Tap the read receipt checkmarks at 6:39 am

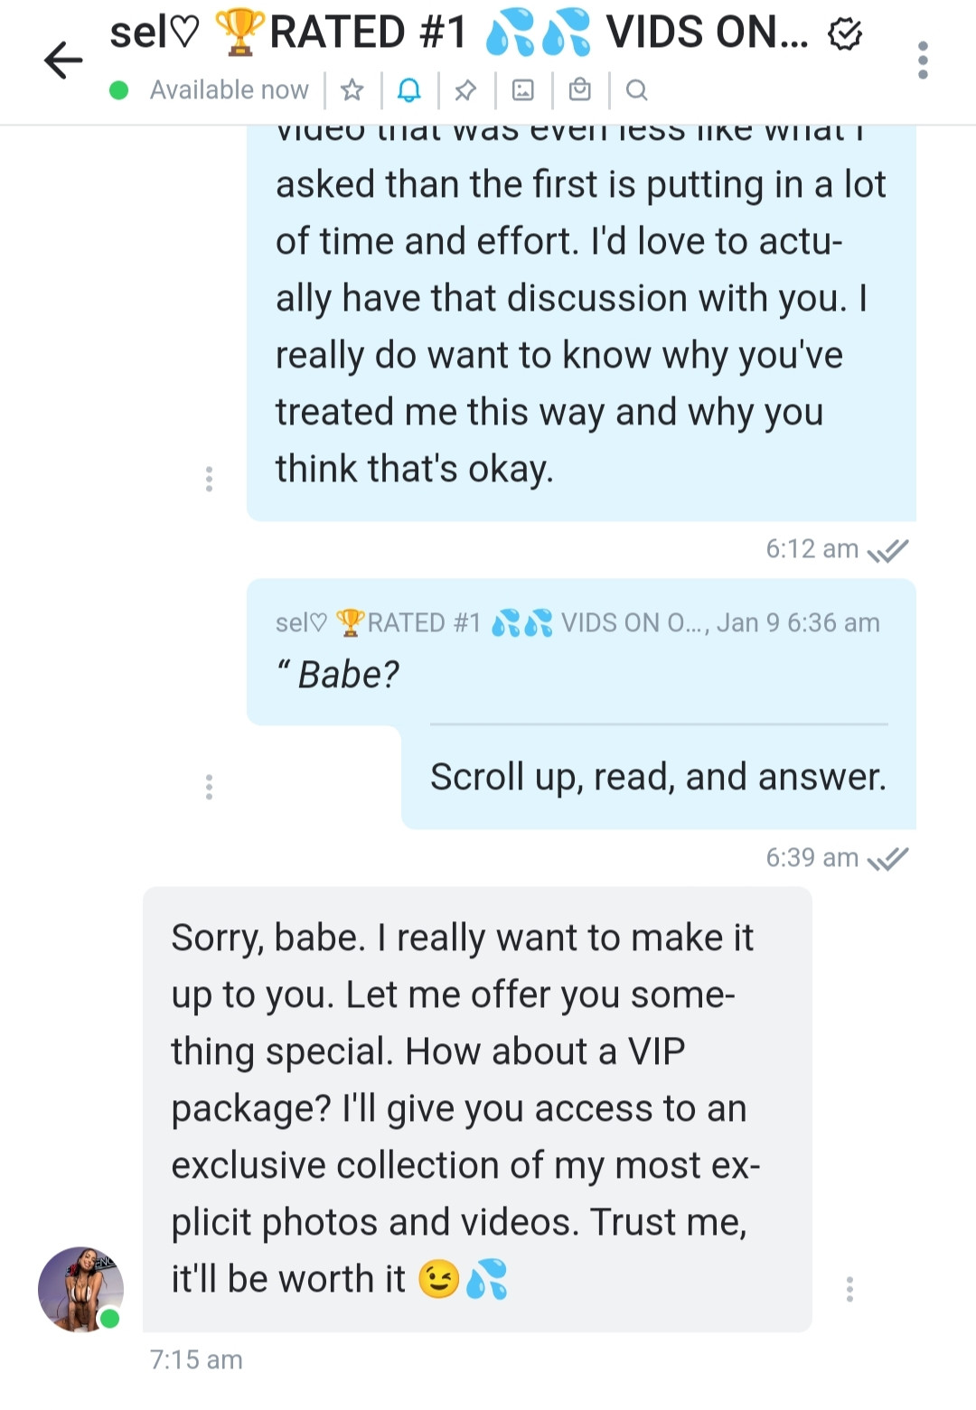[x=887, y=858]
